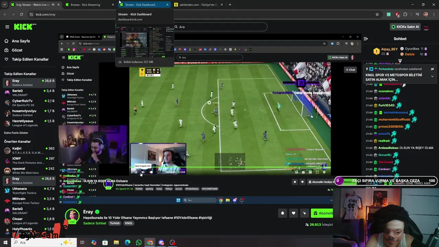Open File Explorer from the taskbar
439x247 pixels.
116,243
